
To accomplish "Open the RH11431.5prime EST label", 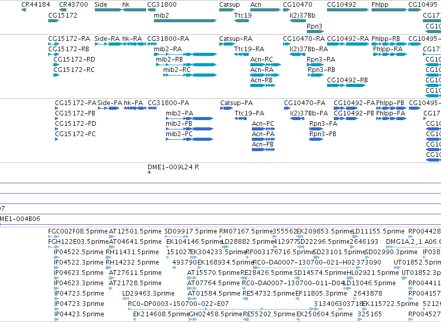I will click(132, 252).
